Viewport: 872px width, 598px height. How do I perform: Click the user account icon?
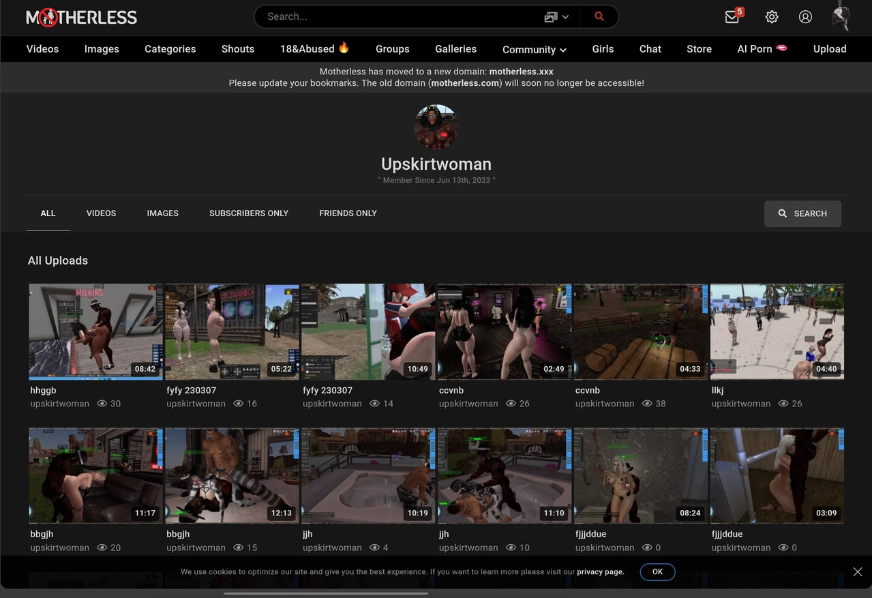click(805, 17)
